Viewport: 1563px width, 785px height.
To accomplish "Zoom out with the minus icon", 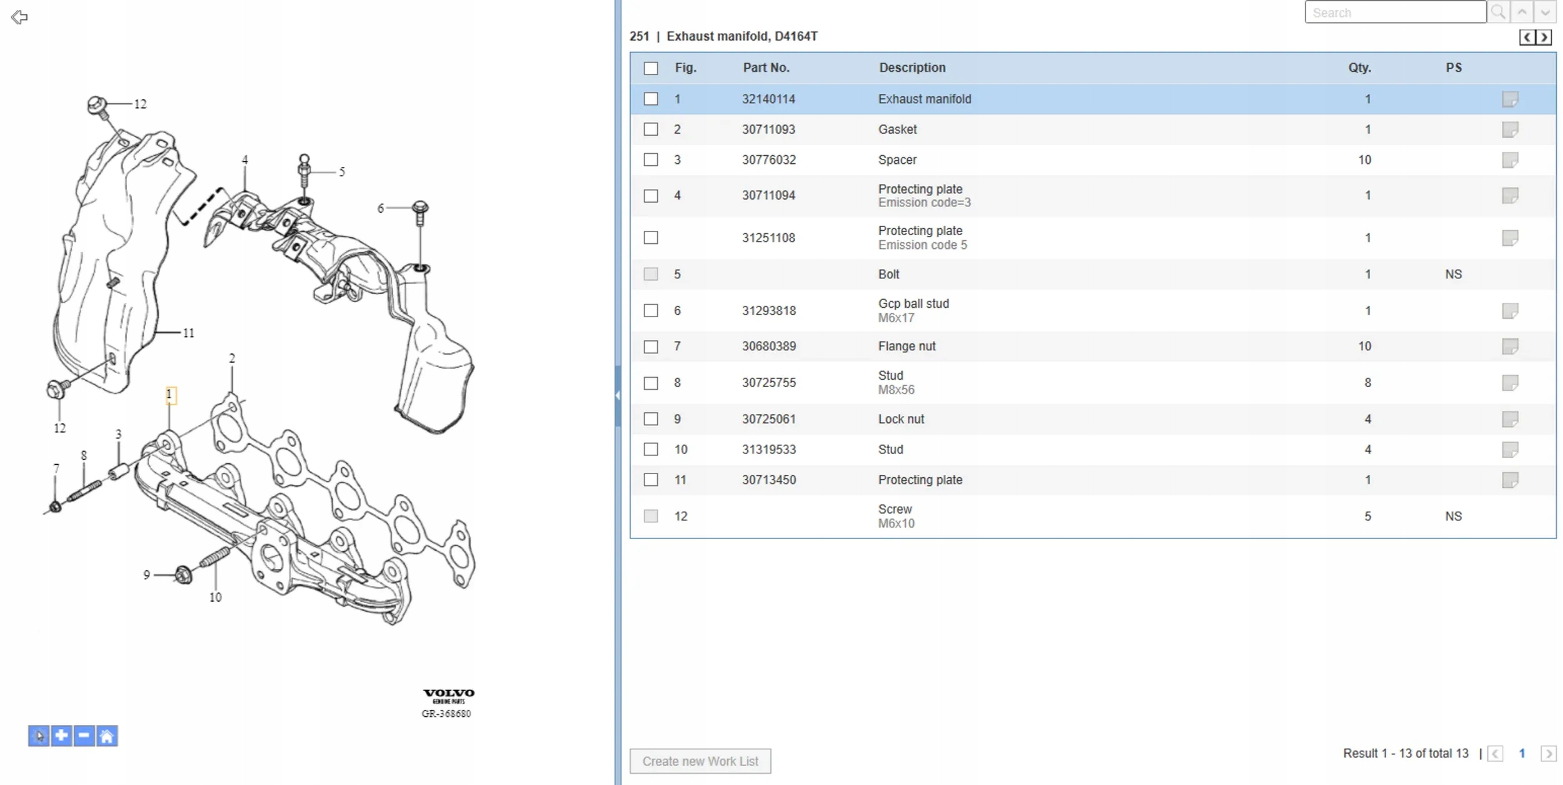I will pos(84,736).
